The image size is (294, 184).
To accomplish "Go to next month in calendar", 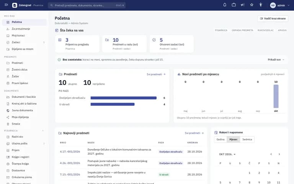I will coord(279,154).
